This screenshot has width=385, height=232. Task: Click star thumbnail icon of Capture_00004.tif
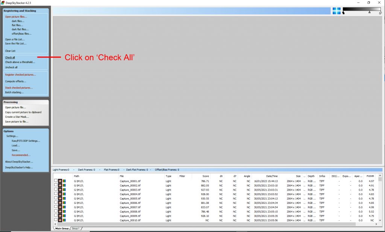[60, 194]
